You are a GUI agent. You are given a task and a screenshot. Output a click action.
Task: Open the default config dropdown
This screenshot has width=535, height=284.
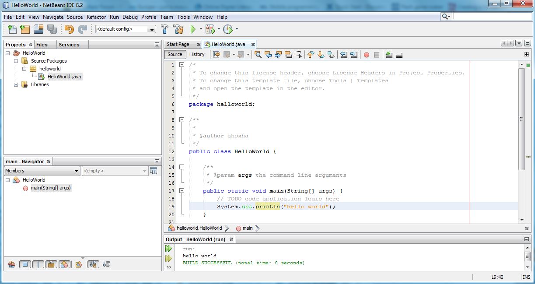coord(153,29)
